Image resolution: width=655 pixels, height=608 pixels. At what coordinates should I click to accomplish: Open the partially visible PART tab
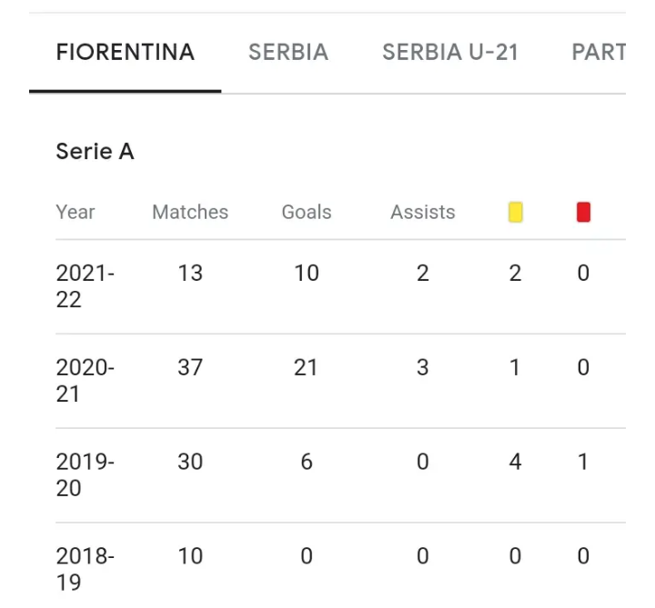pos(599,52)
